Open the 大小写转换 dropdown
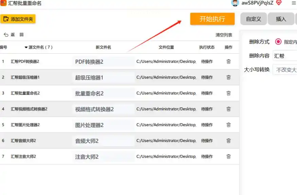Image resolution: width=297 pixels, height=195 pixels. [285, 70]
